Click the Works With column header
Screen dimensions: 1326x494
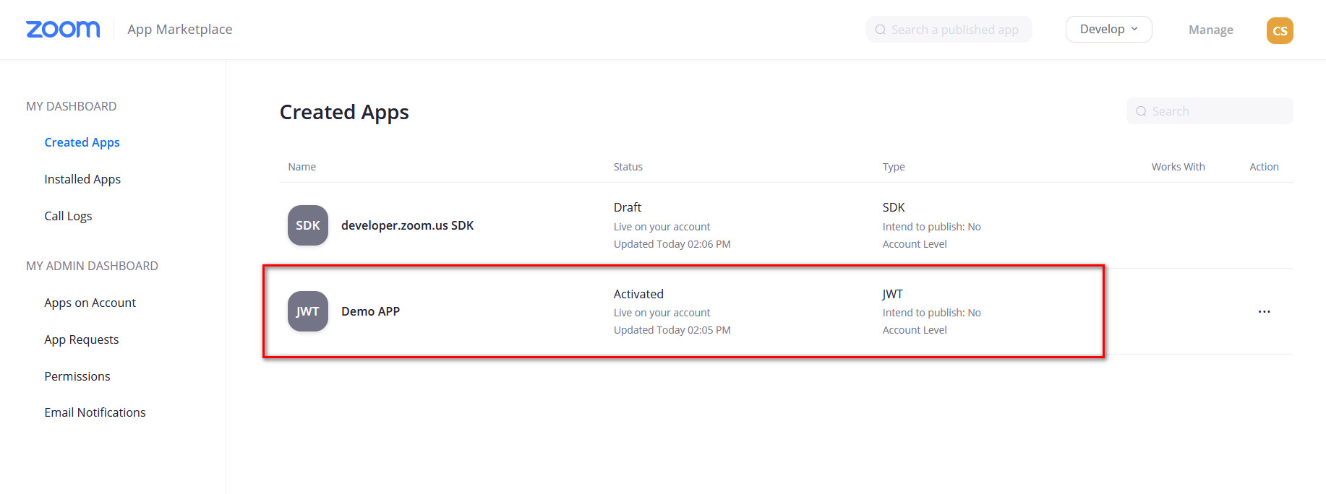[1178, 167]
